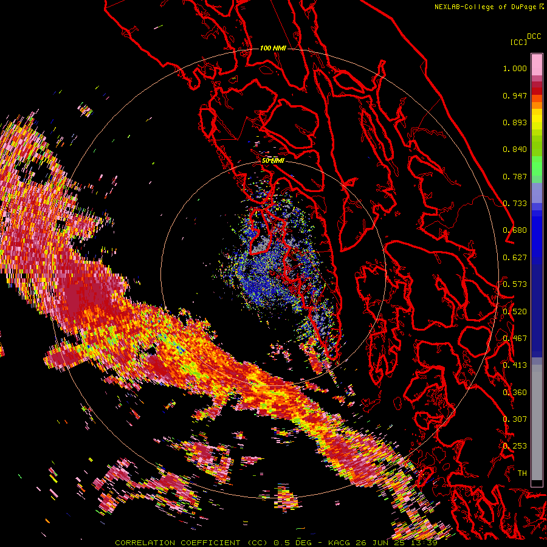Viewport: 547px width, 547px height.
Task: Select the 0.627 scale value
Action: (x=515, y=258)
